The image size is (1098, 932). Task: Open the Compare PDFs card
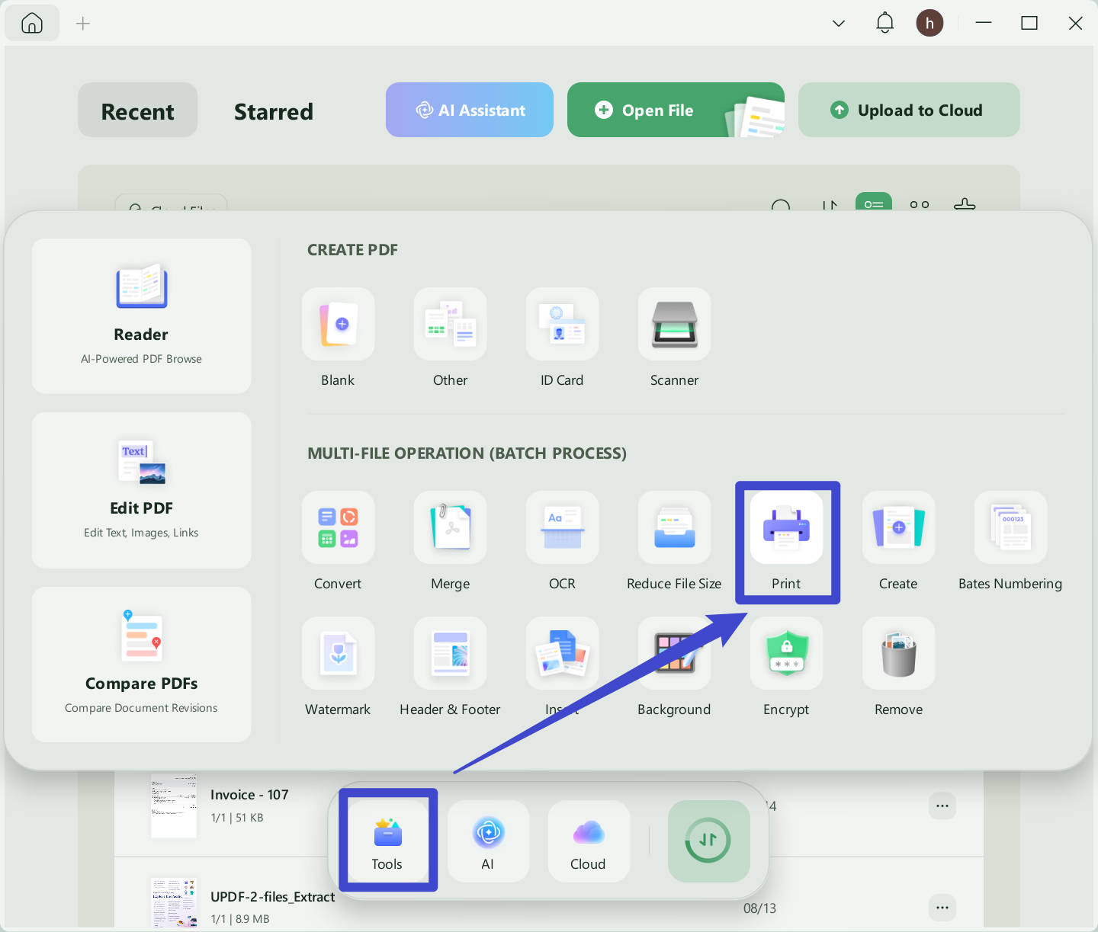coord(142,665)
